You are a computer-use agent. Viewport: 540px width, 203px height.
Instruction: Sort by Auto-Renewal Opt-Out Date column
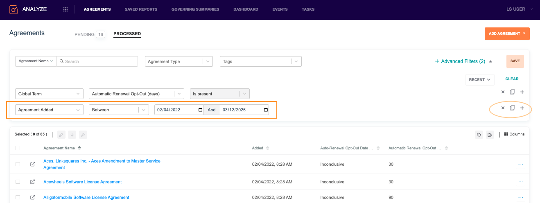coord(350,148)
